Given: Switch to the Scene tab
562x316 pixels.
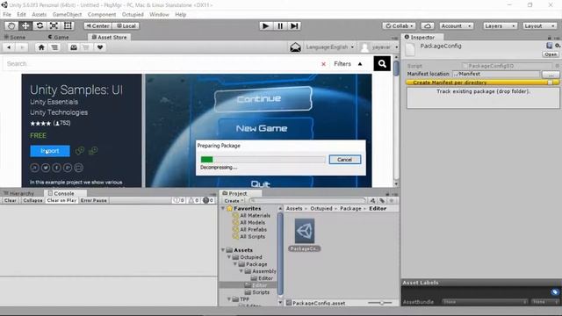Looking at the screenshot, I should [x=15, y=37].
